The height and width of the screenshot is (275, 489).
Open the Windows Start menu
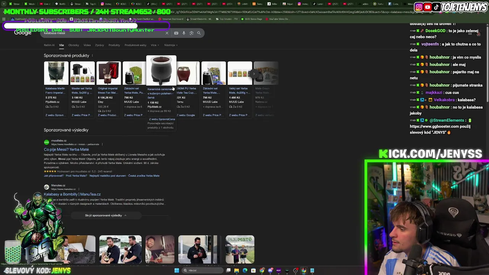tap(176, 270)
